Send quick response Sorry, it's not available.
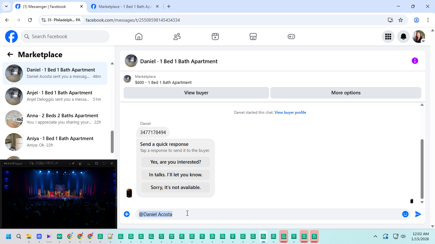The width and height of the screenshot is (435, 244). coord(175,187)
